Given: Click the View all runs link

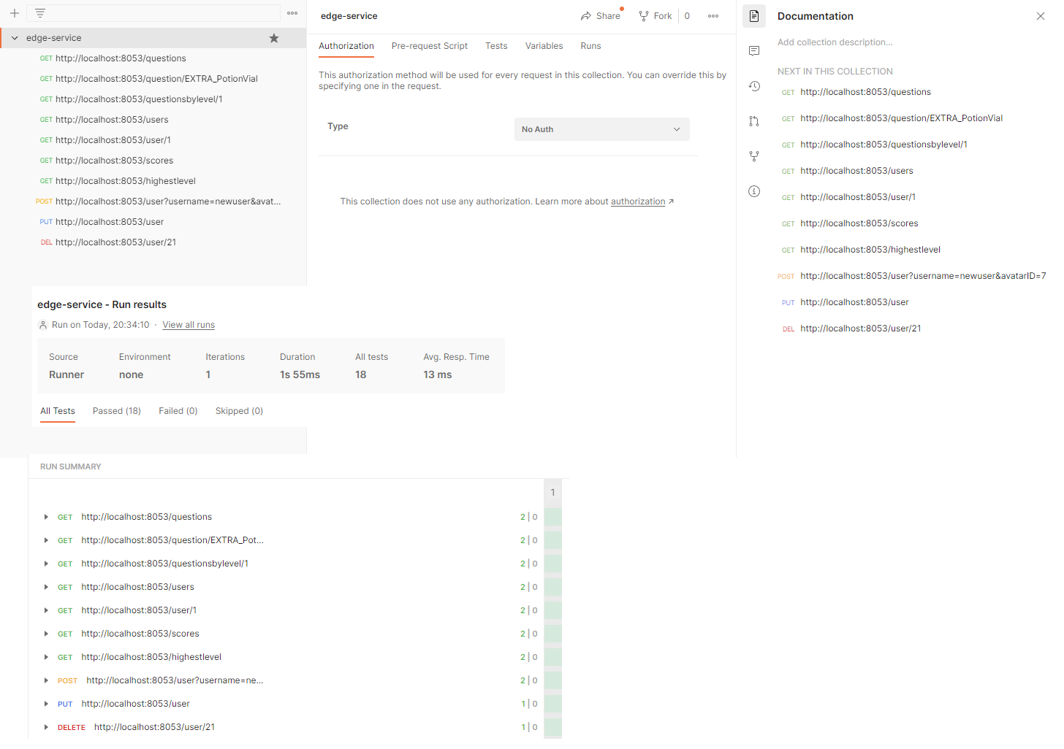Looking at the screenshot, I should pyautogui.click(x=188, y=324).
